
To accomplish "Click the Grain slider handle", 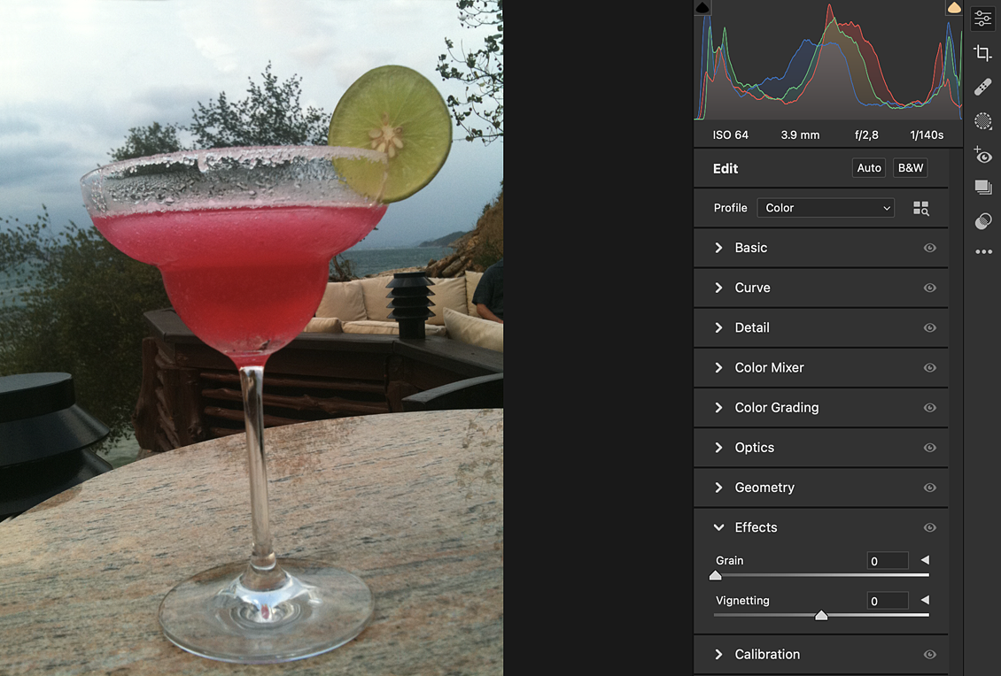I will (716, 575).
